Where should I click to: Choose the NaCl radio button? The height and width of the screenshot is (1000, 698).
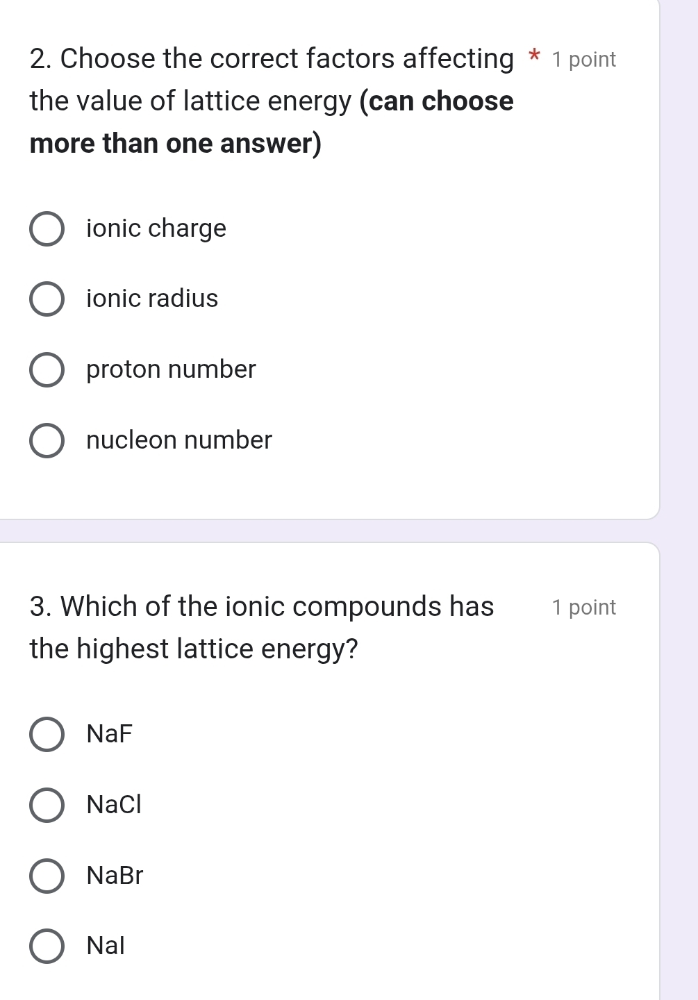(47, 805)
